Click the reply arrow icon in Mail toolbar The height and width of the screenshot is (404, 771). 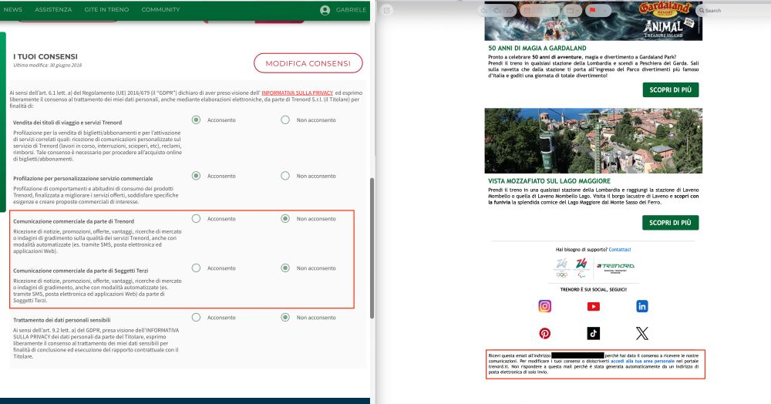coord(484,10)
